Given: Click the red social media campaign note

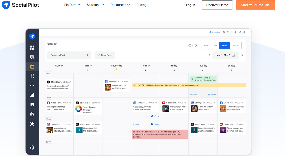Looking at the screenshot, I should pos(160,134).
